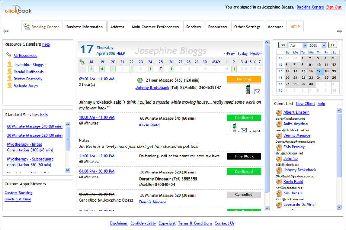346x230 pixels.
Task: Open the year dropdown showing 2008
Action: pyautogui.click(x=317, y=45)
